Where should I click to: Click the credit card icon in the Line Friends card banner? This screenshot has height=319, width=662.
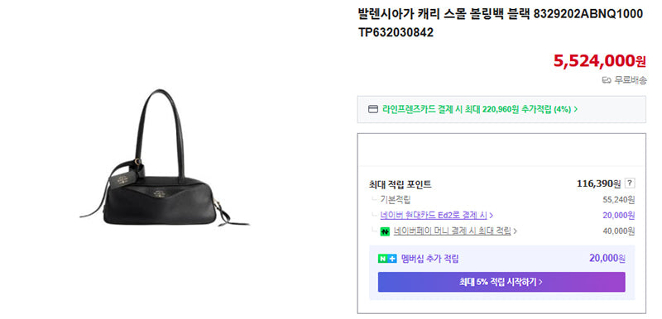click(x=373, y=109)
